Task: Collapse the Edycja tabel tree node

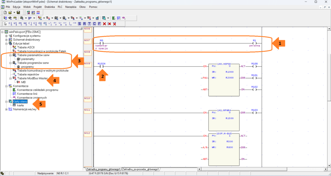Action: [6, 44]
